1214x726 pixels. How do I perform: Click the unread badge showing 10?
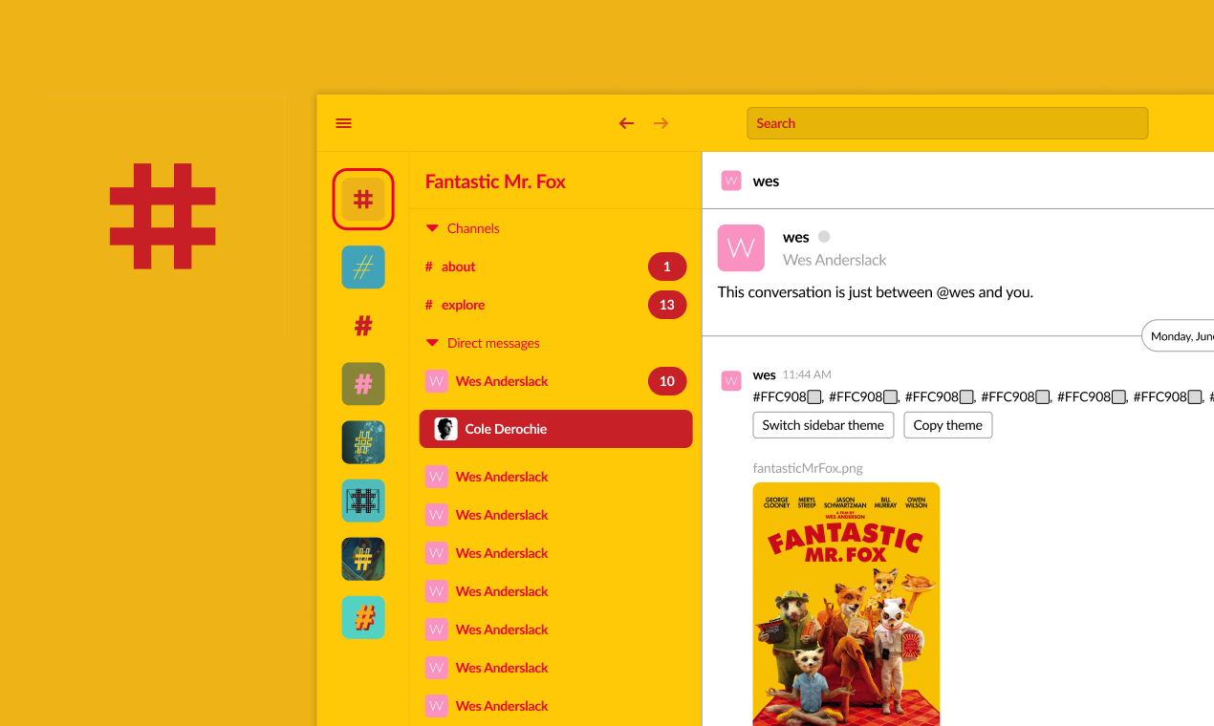[x=667, y=381]
